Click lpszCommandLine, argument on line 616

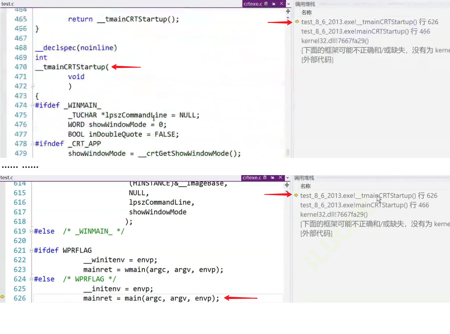(x=162, y=203)
